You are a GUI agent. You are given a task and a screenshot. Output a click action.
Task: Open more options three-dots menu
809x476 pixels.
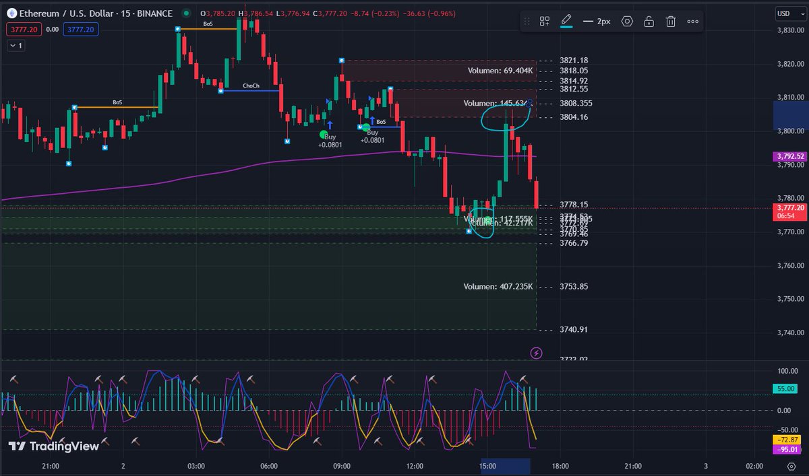(x=692, y=22)
